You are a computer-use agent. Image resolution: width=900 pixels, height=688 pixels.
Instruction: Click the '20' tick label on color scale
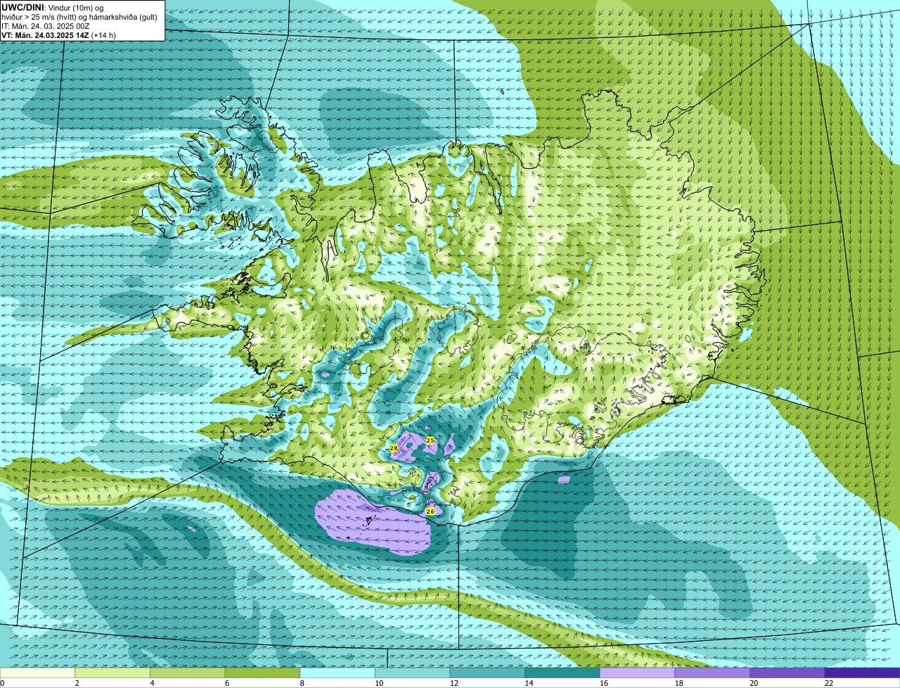754,683
